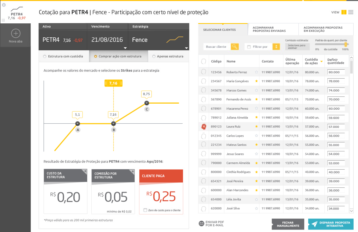Click strike handle C on the chart
This screenshot has height=232, width=358.
[147, 103]
